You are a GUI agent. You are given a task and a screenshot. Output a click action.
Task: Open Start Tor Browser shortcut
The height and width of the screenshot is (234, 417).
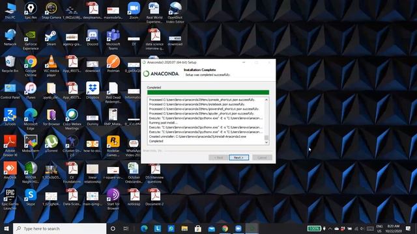click(113, 200)
